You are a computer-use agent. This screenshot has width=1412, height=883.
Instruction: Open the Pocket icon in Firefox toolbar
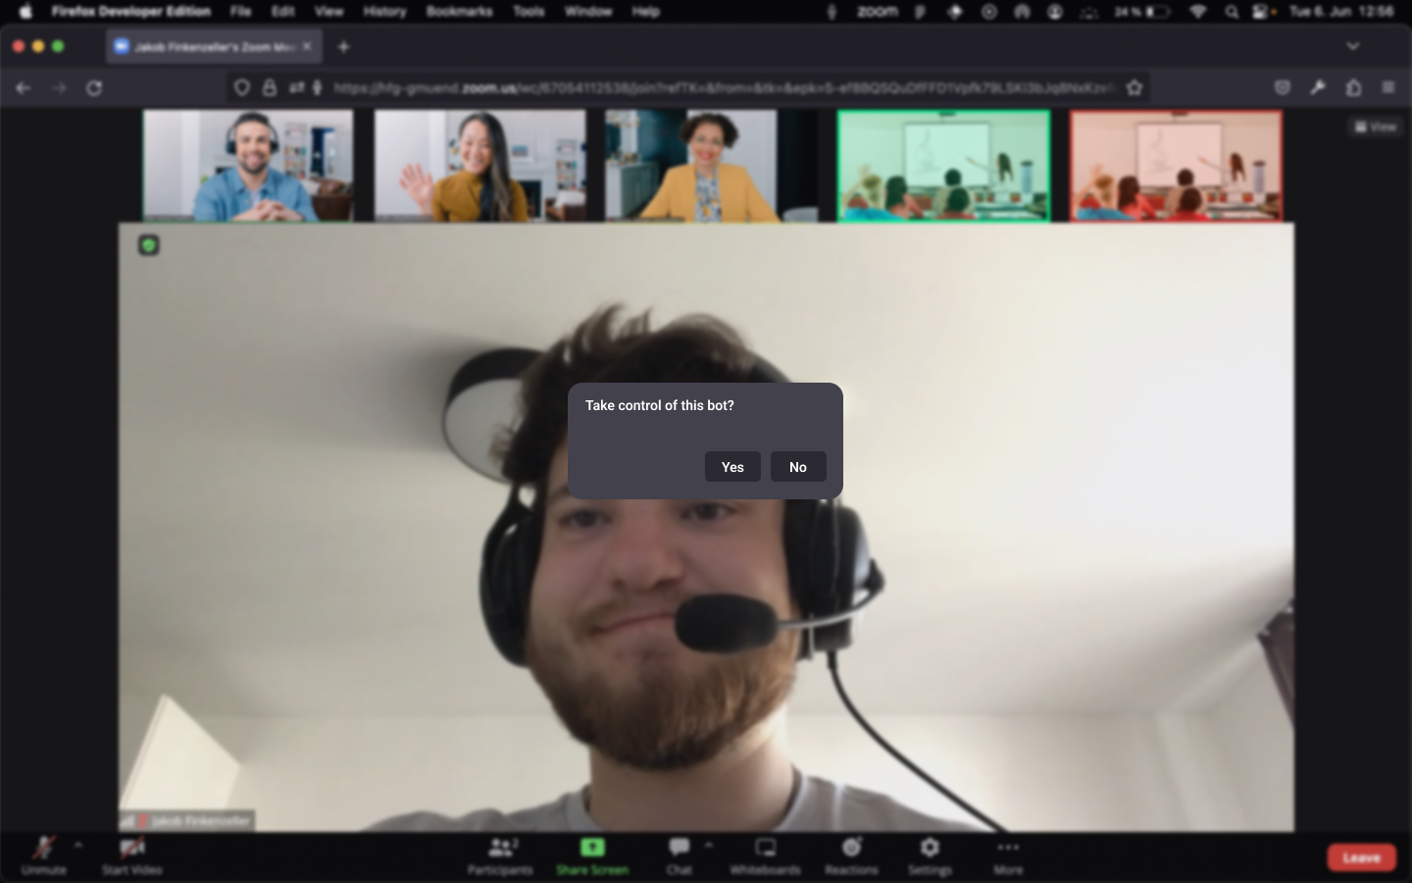coord(1282,87)
